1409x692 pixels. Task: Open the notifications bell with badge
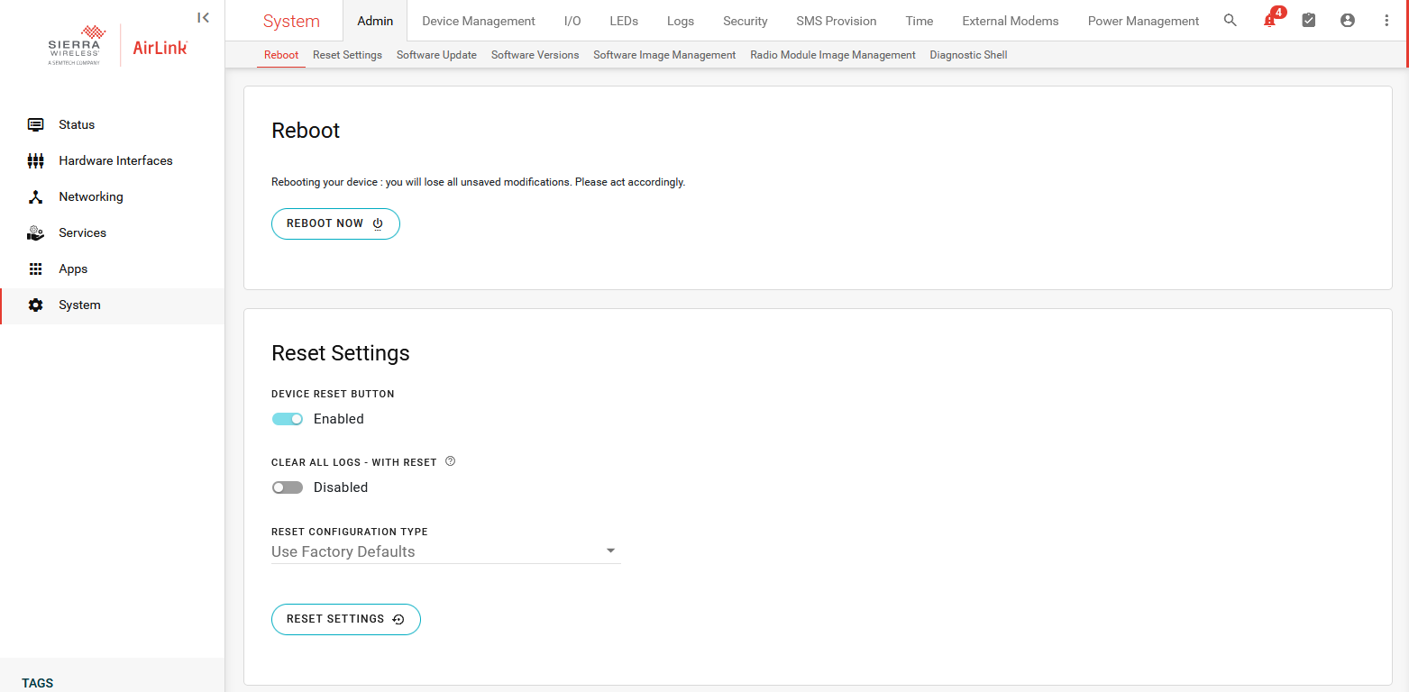point(1270,21)
